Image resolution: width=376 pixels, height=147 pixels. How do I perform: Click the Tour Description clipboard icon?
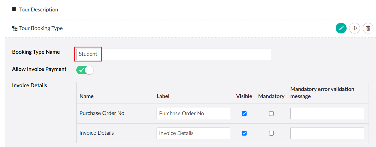pos(14,9)
